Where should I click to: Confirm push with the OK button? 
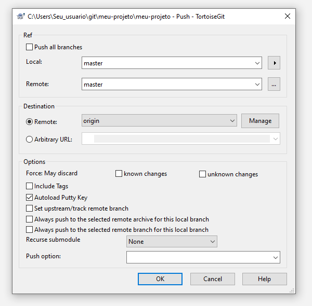[160, 279]
